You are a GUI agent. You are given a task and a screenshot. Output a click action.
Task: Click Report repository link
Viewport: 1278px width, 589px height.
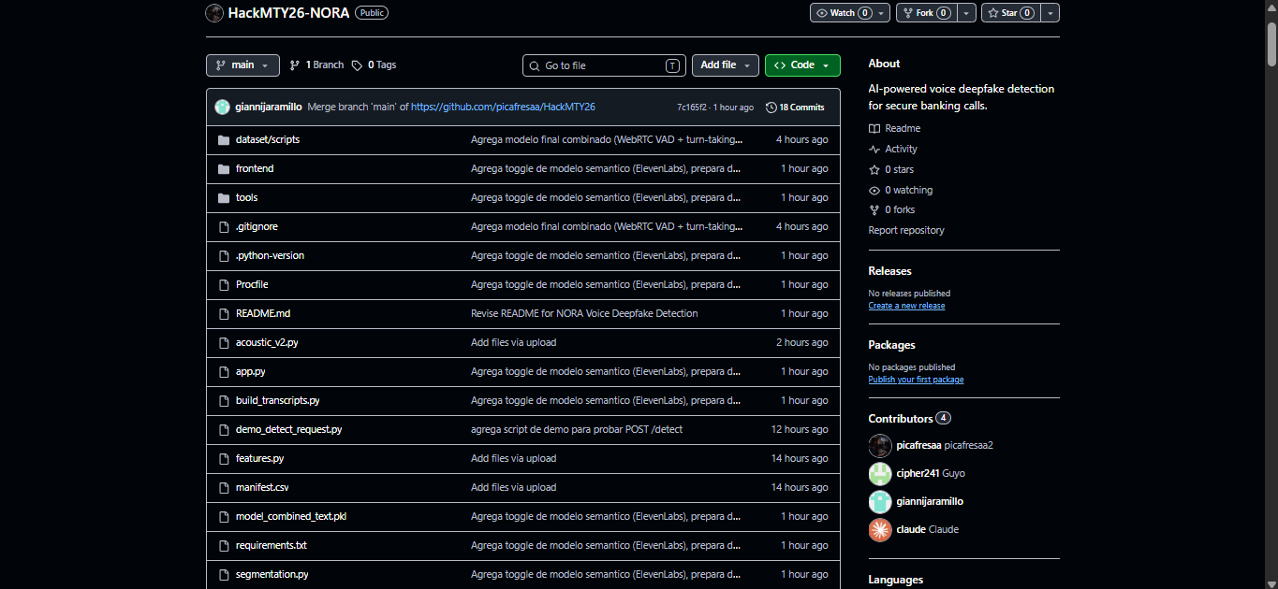(906, 230)
